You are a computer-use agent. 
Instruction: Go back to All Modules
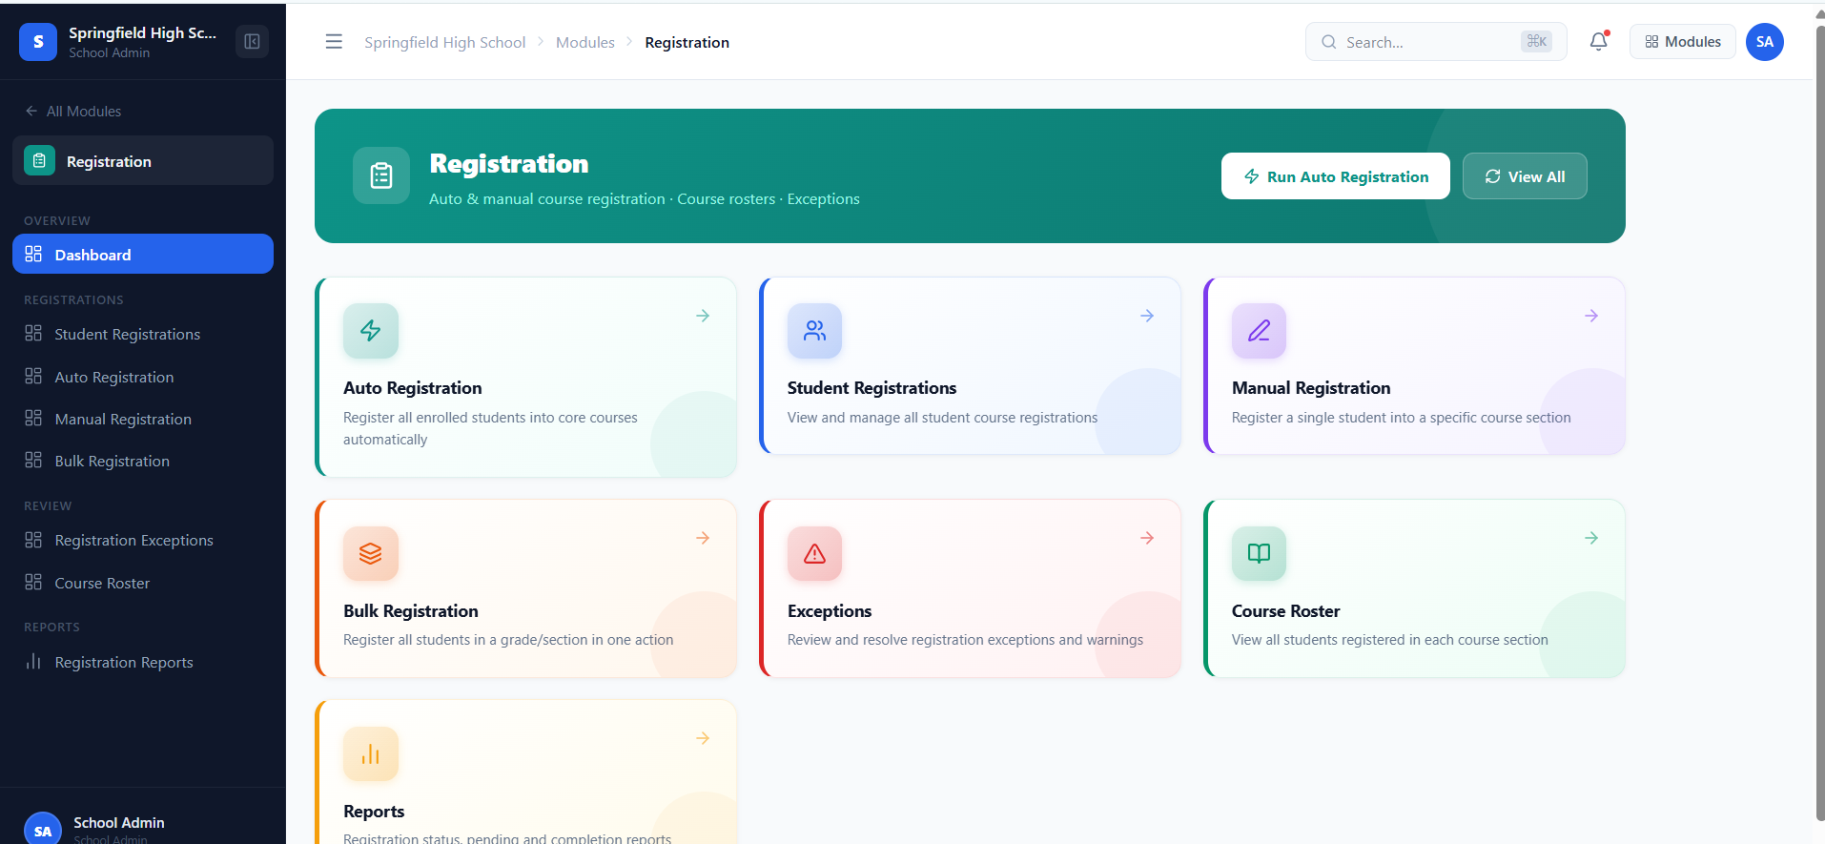pos(73,112)
